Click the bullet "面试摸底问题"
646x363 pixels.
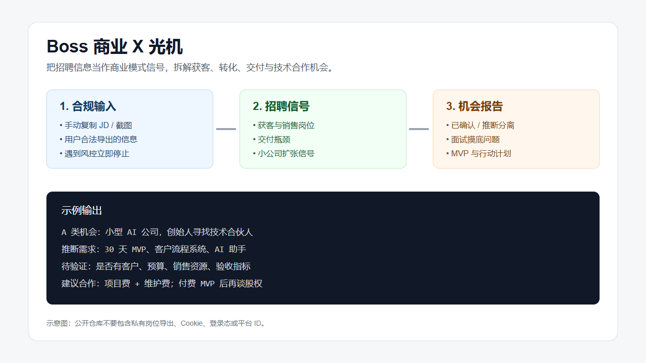click(473, 140)
